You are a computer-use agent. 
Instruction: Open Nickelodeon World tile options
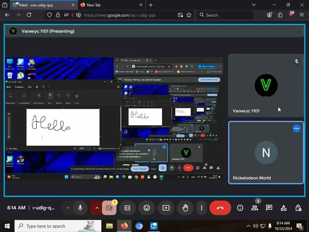(297, 128)
